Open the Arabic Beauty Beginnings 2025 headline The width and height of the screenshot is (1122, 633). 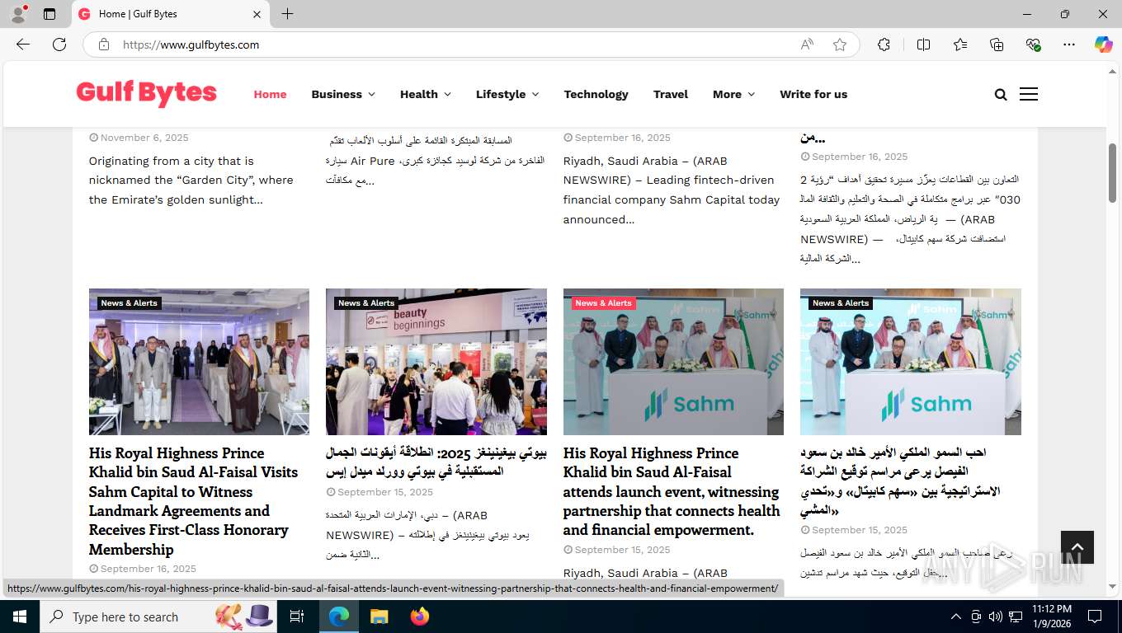point(436,462)
